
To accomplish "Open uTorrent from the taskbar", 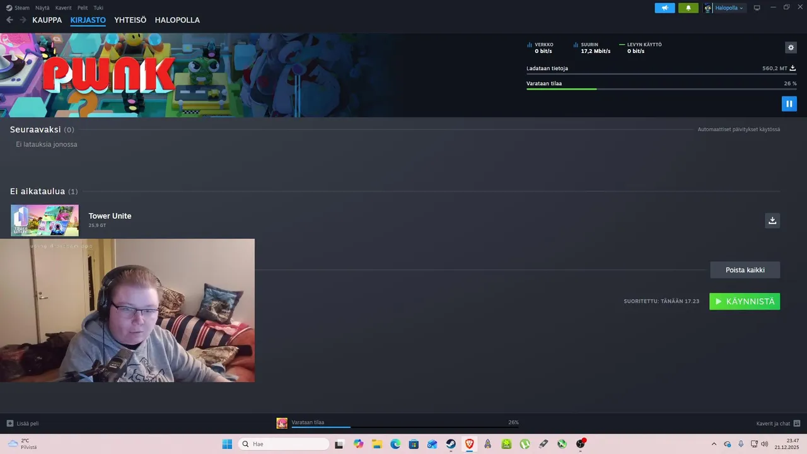I will [525, 444].
